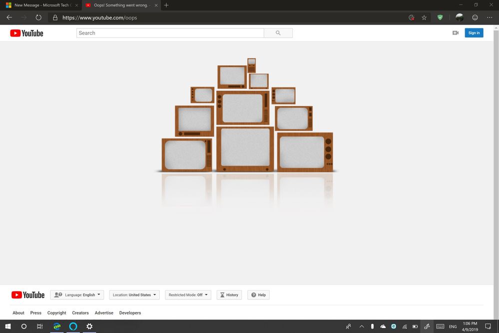Click the search magnifier icon
The image size is (499, 333).
(x=278, y=32)
